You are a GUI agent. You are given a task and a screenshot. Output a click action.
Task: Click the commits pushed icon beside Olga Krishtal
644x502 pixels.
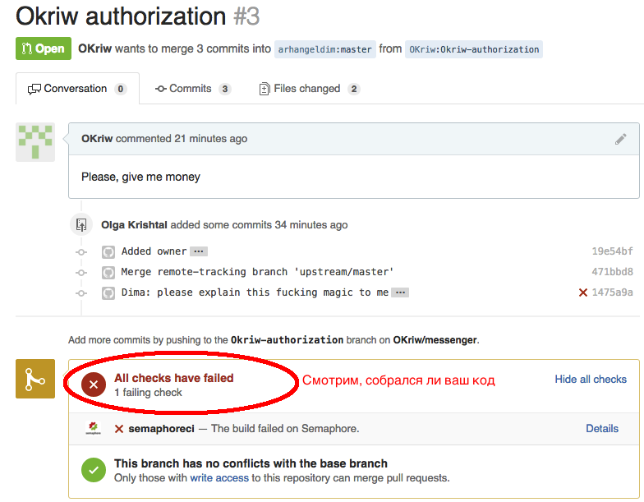[81, 225]
